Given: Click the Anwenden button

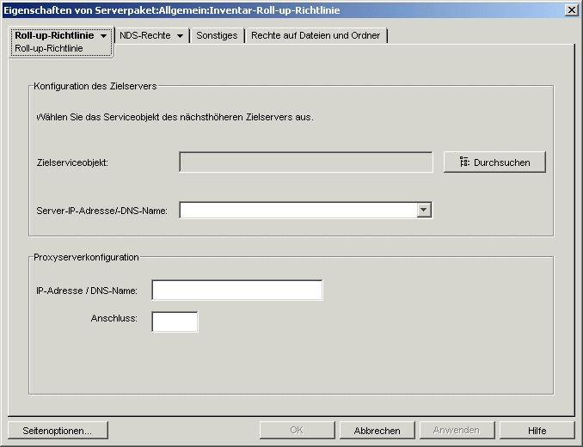Looking at the screenshot, I should [456, 431].
